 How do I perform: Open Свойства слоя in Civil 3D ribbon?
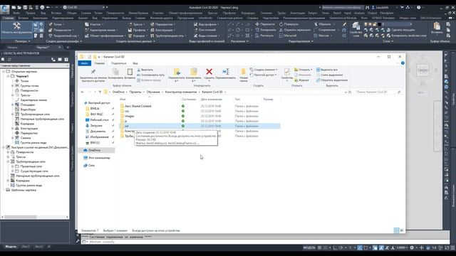pos(356,30)
